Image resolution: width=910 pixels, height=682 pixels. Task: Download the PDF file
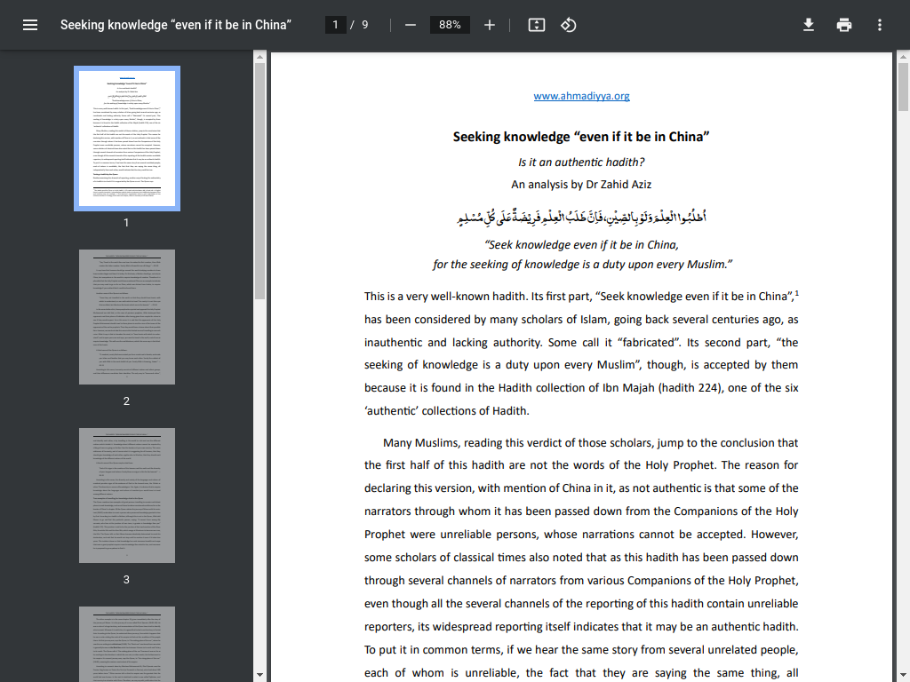[809, 25]
